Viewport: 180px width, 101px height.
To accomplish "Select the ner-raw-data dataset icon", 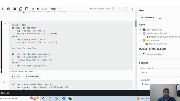I will click(144, 40).
